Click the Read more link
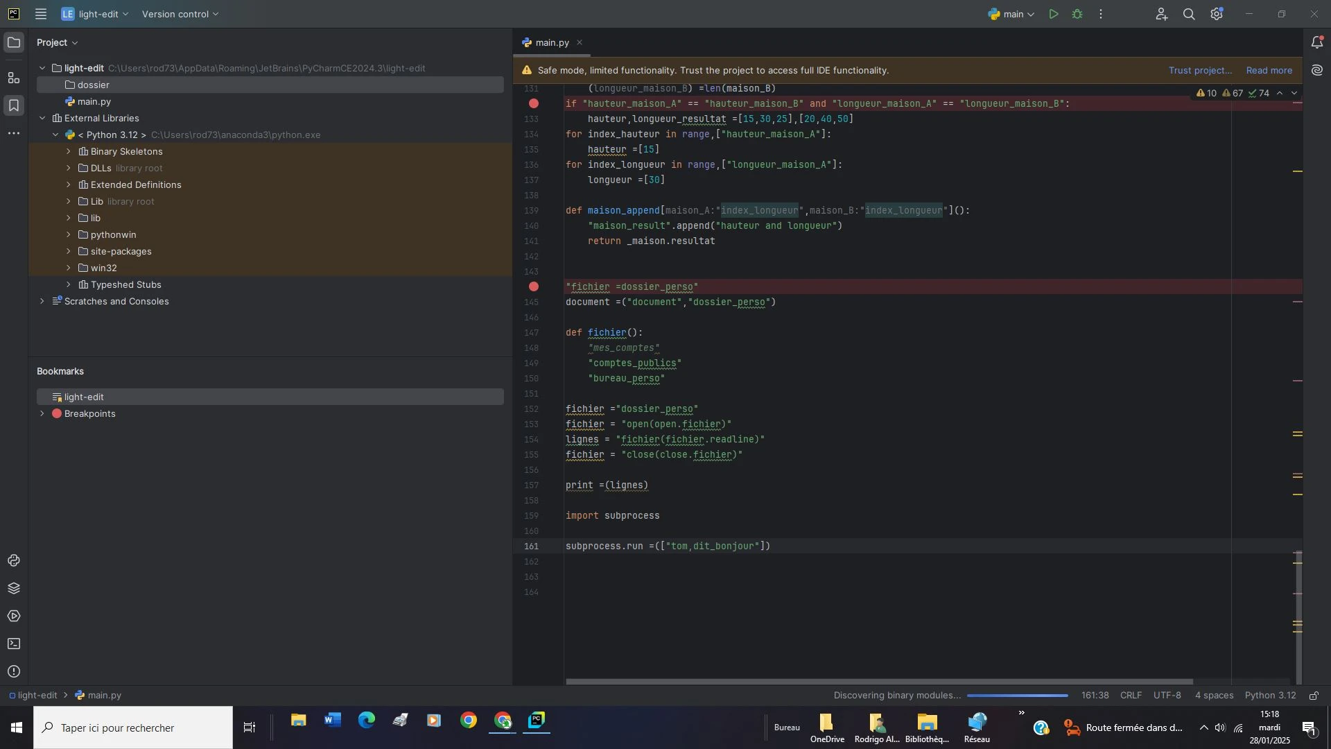The width and height of the screenshot is (1331, 749). 1269,70
